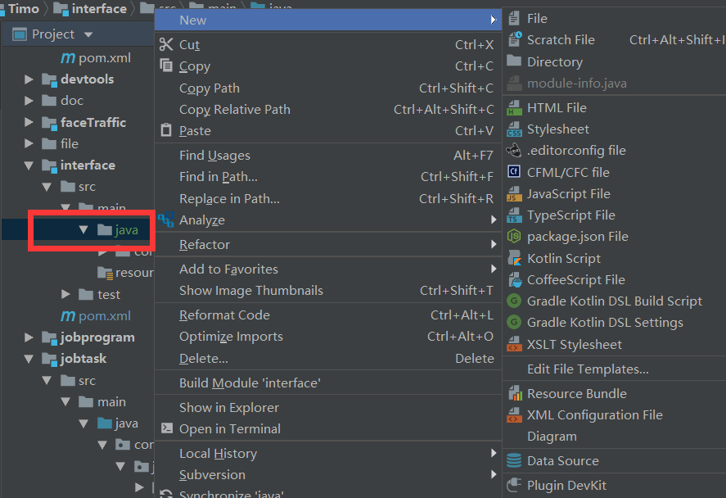This screenshot has height=498, width=726.
Task: Expand the doc folder node
Action: click(29, 101)
